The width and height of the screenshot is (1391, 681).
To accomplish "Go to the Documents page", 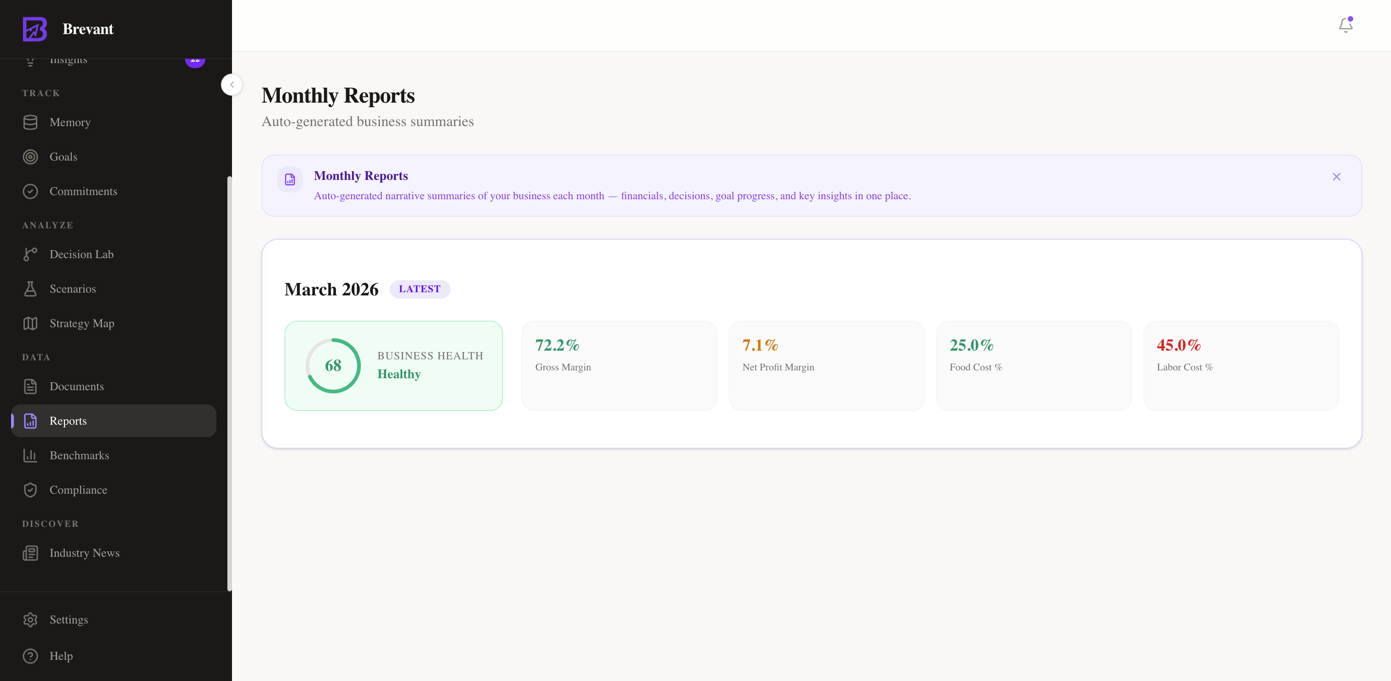I will coord(77,387).
